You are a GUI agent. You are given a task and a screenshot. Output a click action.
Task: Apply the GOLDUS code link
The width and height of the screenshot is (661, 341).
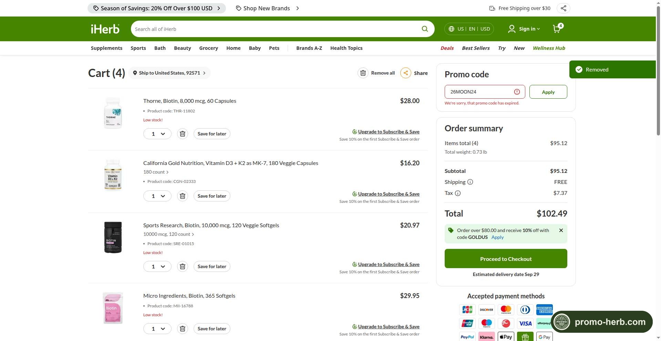tap(497, 237)
